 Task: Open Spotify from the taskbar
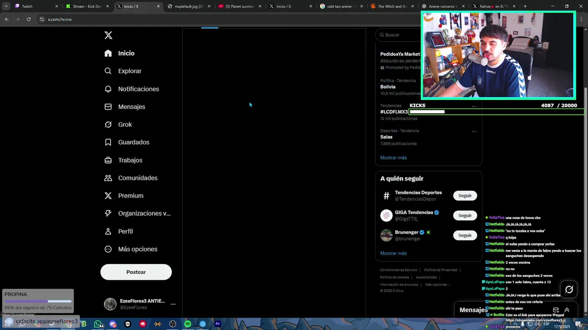tap(187, 324)
